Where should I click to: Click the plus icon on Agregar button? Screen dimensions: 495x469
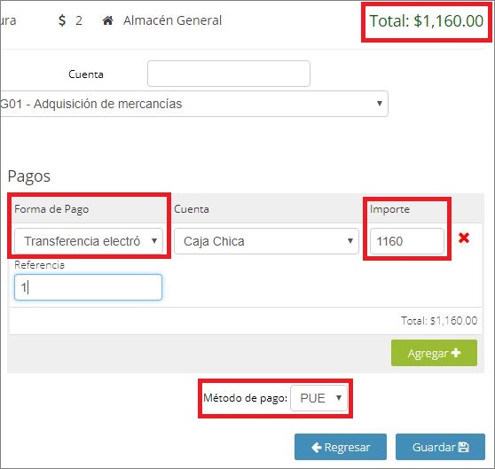[x=456, y=352]
